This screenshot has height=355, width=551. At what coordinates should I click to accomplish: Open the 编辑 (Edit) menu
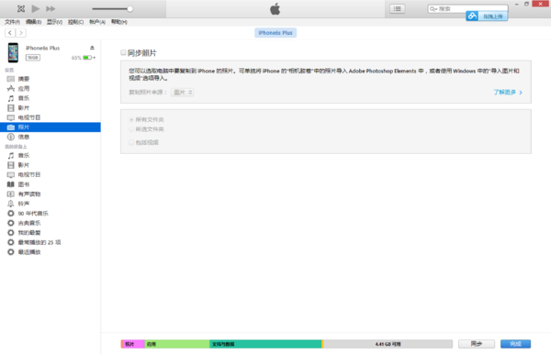pos(33,22)
